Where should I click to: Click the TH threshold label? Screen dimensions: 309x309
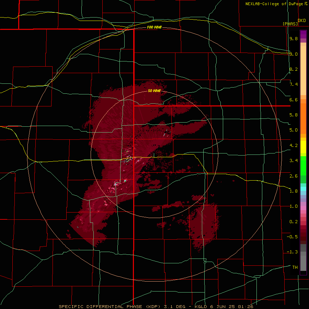coord(295,267)
